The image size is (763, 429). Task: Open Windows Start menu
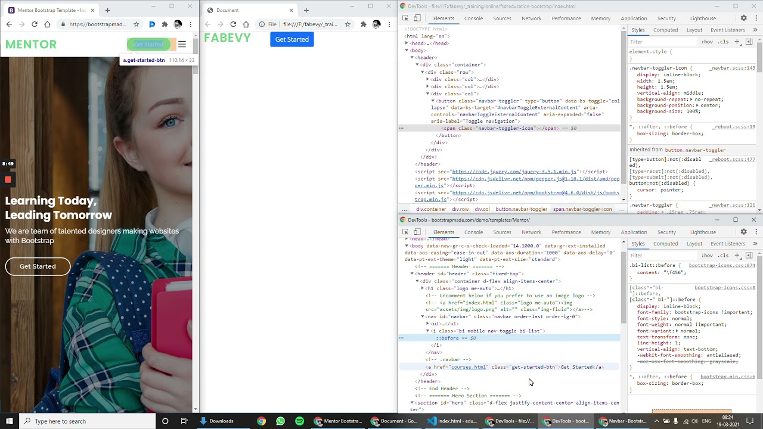[10, 421]
